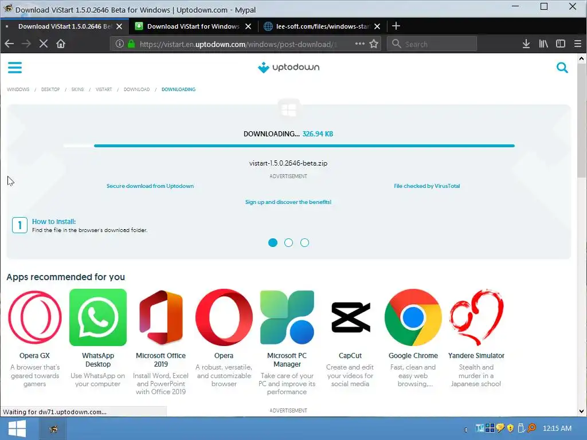Click the download progress bar
This screenshot has height=440, width=587.
tap(289, 146)
